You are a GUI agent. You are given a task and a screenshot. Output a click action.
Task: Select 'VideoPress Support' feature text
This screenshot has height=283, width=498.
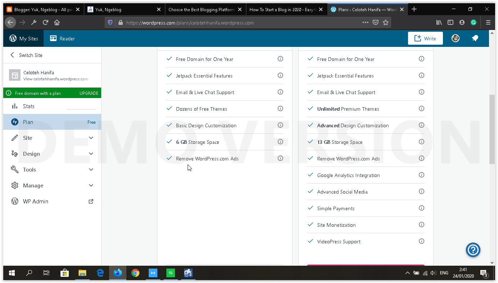339,242
